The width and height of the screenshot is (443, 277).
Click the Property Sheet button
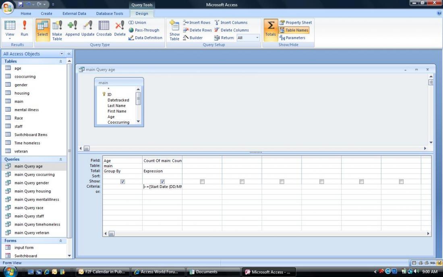[x=296, y=23]
